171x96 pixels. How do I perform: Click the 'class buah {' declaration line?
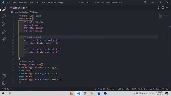[x=26, y=19]
